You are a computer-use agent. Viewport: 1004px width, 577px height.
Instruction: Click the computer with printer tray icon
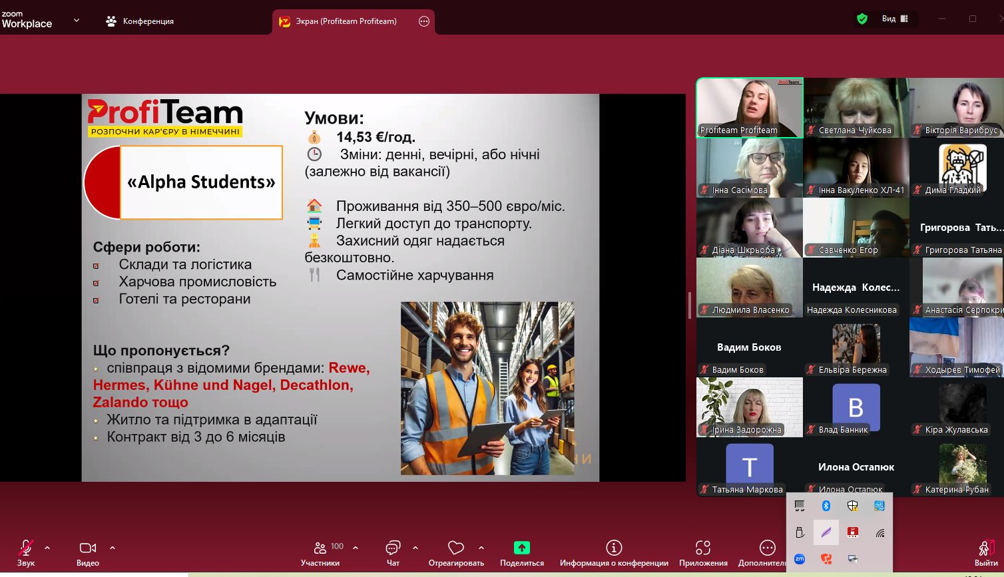(853, 559)
